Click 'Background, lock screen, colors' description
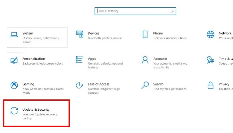The height and width of the screenshot is (133, 233). (x=43, y=64)
